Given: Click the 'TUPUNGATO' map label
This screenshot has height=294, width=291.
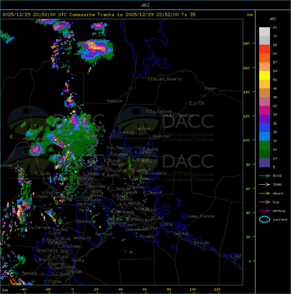Looking at the screenshot, I should coord(57,243).
